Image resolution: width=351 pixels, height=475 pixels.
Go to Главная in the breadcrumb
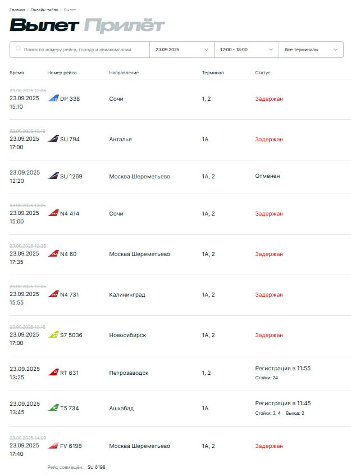tap(17, 10)
